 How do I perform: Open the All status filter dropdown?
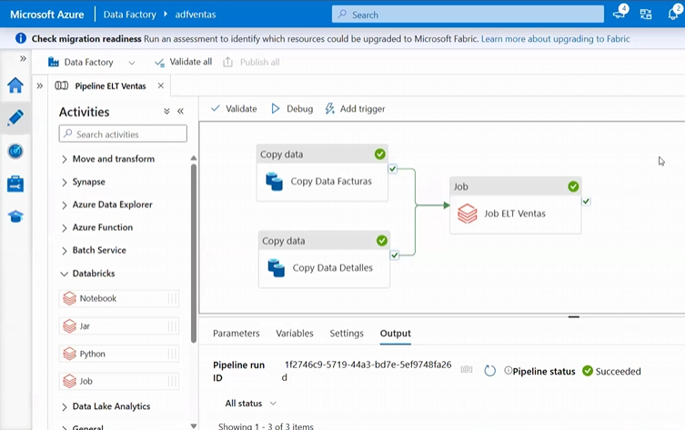tap(250, 403)
